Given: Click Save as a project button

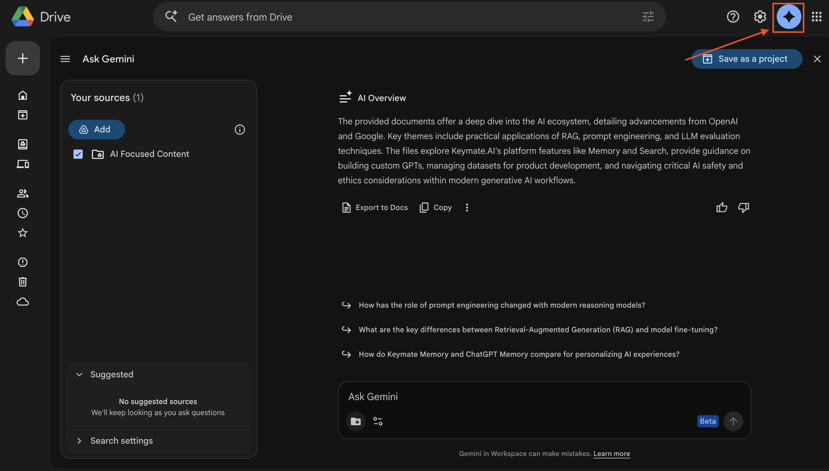Looking at the screenshot, I should click(x=746, y=59).
